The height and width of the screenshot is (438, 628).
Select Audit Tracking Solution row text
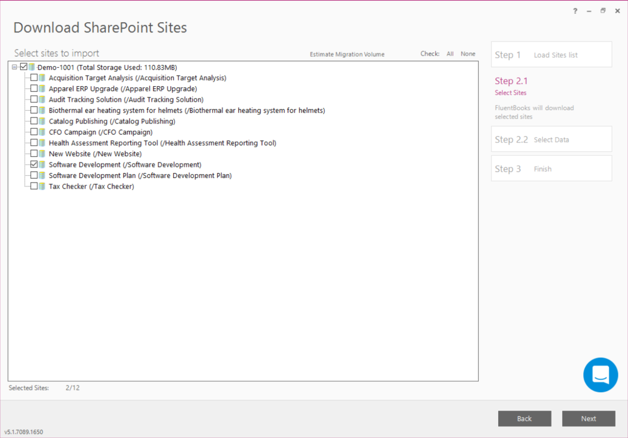(126, 100)
